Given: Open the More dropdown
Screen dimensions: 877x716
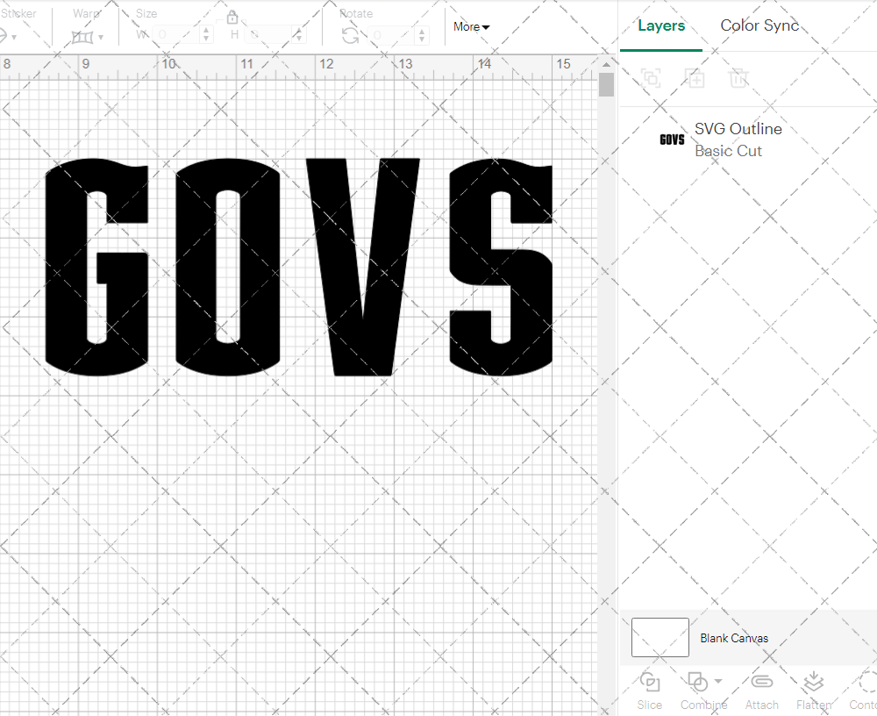Looking at the screenshot, I should click(x=470, y=26).
